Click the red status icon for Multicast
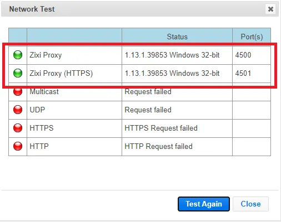The width and height of the screenshot is (281, 222). pyautogui.click(x=18, y=92)
